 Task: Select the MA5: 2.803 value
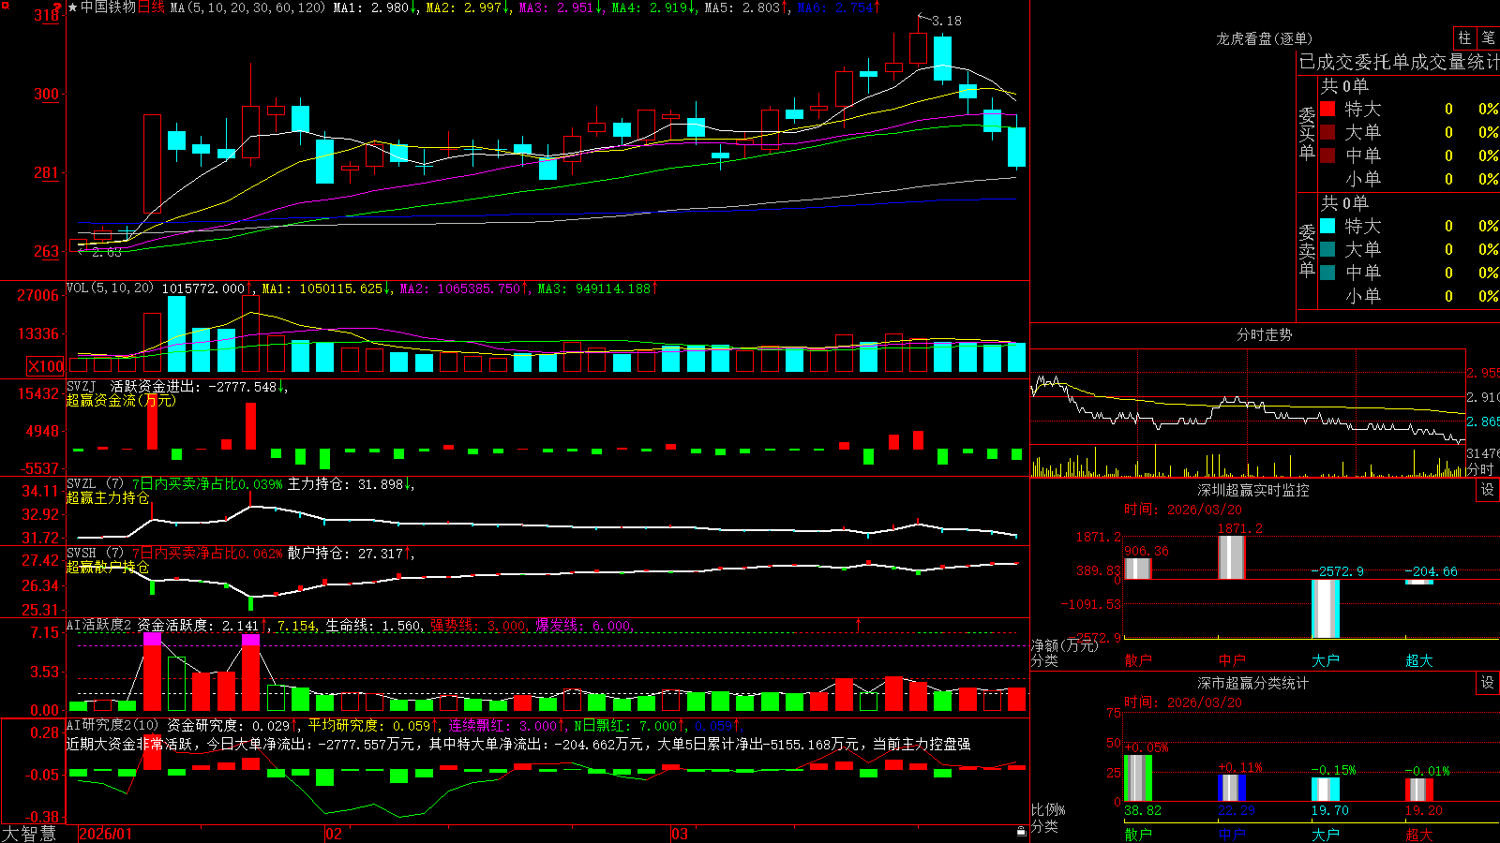pyautogui.click(x=743, y=7)
